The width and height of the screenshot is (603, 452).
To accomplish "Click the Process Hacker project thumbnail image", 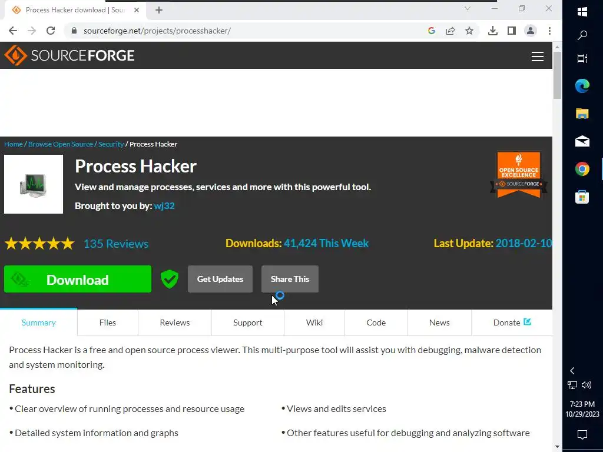I will click(34, 184).
